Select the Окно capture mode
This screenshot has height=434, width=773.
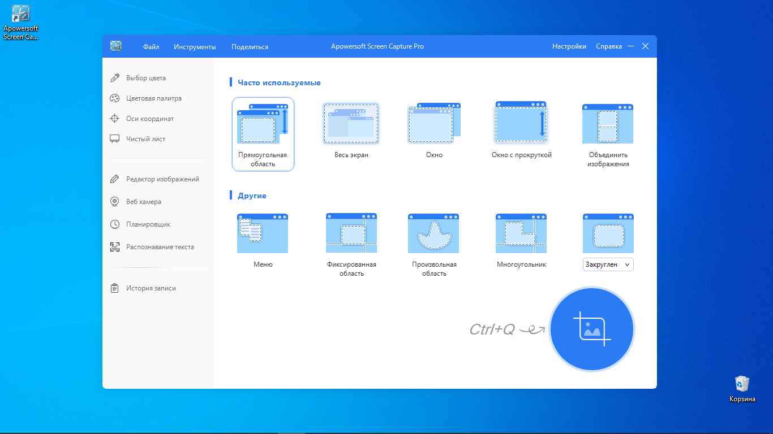[434, 124]
